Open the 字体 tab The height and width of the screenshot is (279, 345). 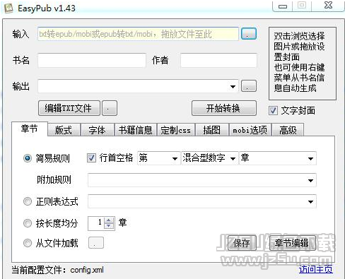pos(98,130)
